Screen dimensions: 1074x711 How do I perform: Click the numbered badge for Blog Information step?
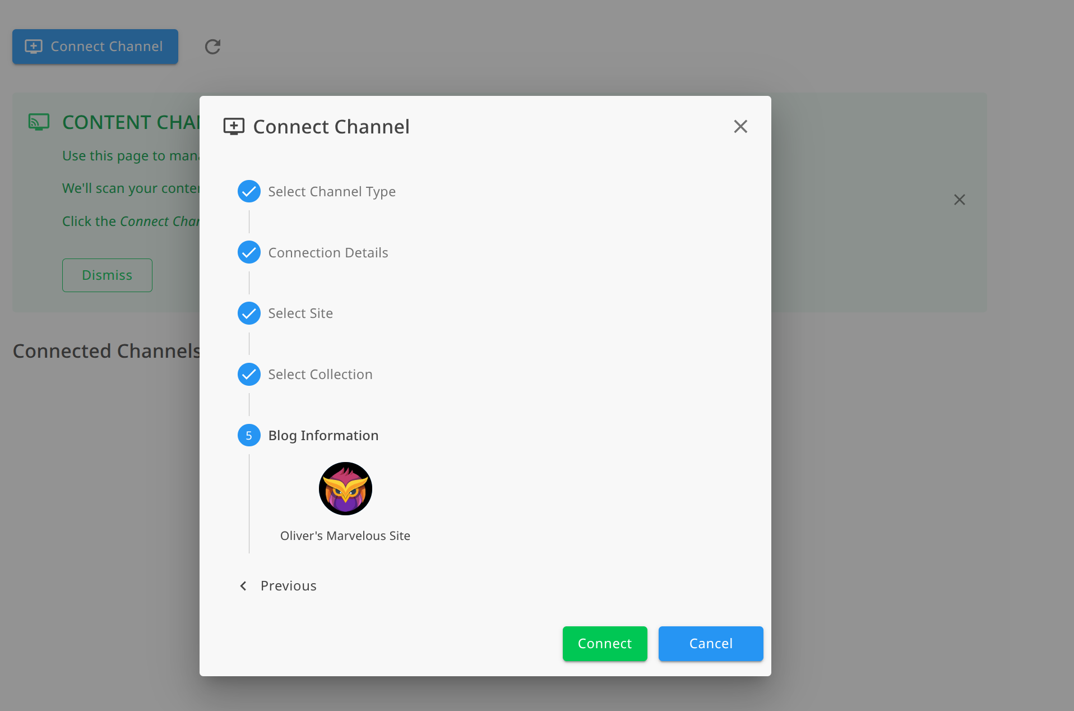click(249, 435)
